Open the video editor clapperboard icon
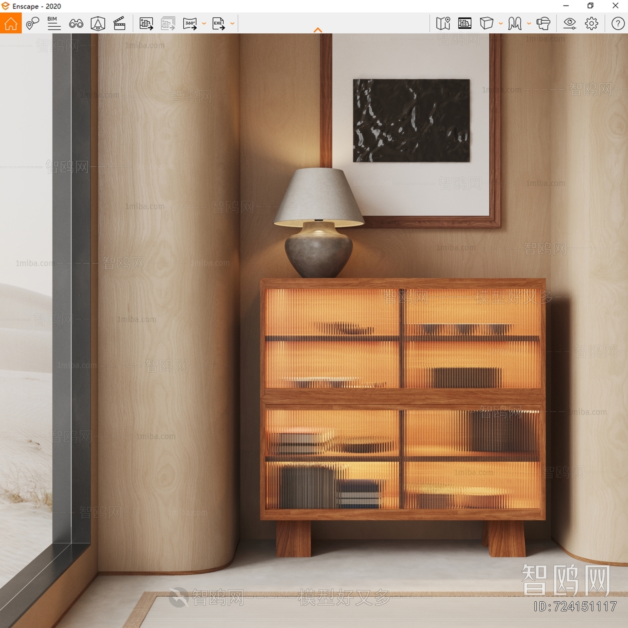Screen dimensions: 628x628 tap(119, 23)
